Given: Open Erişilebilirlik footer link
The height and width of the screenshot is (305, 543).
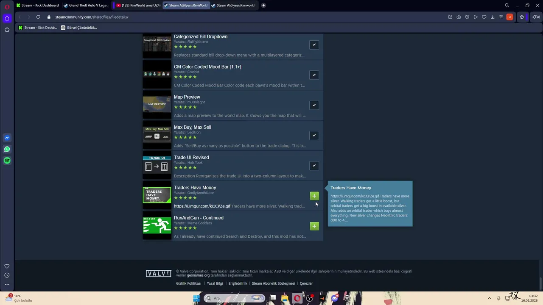Looking at the screenshot, I should pos(238,283).
